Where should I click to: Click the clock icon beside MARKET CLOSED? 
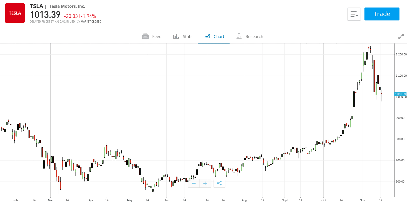click(x=78, y=22)
